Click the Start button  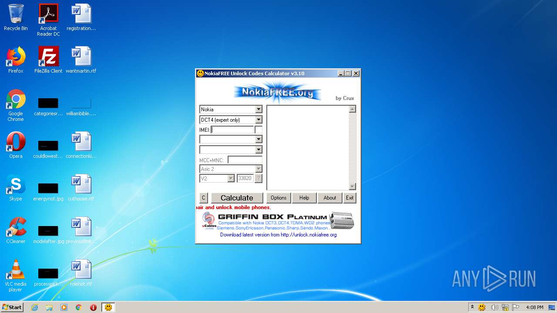coord(12,307)
